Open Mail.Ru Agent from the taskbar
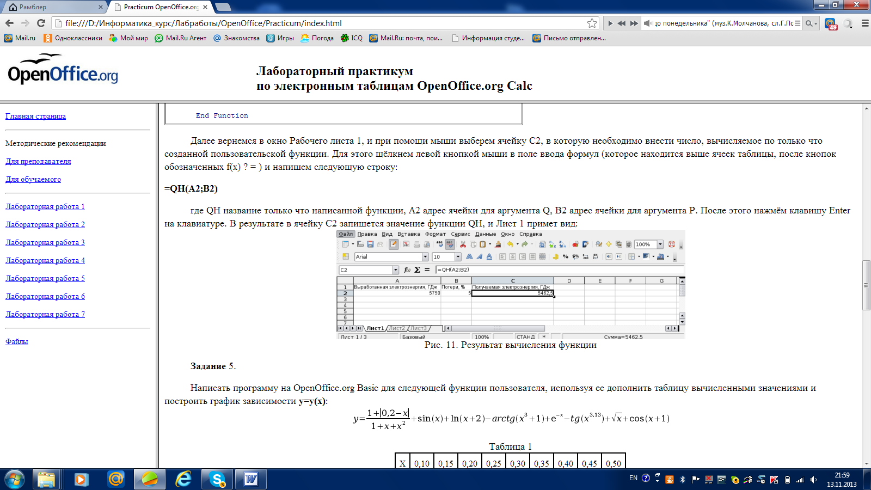Viewport: 871px width, 490px height. coord(115,479)
